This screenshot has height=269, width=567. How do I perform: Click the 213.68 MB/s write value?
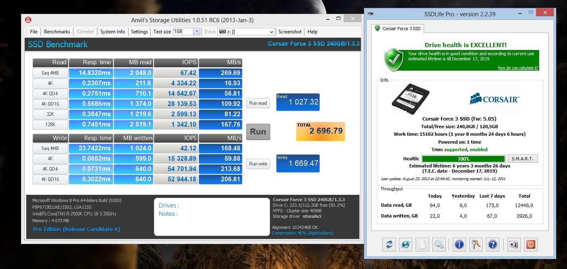[x=220, y=169]
